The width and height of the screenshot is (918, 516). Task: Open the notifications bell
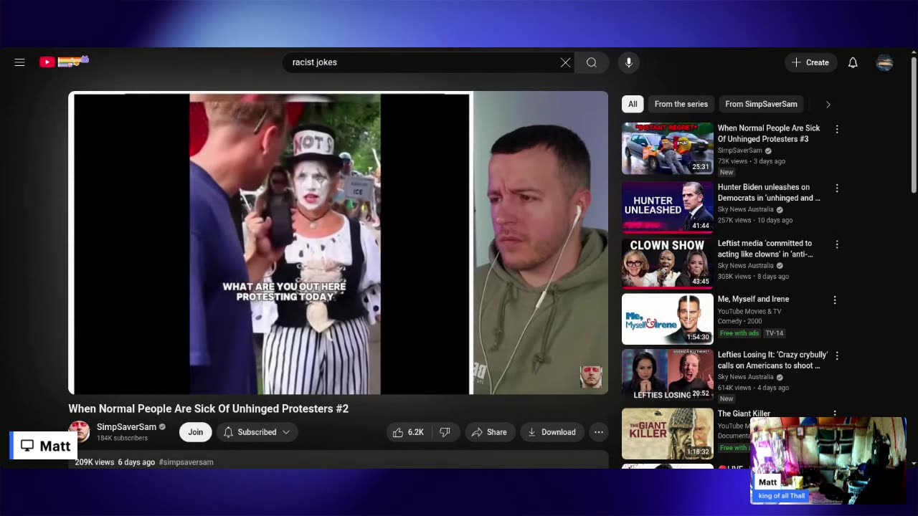853,62
